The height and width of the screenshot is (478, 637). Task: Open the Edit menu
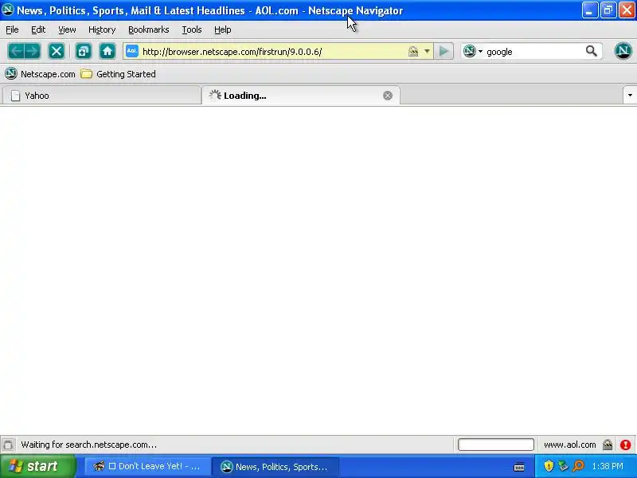pyautogui.click(x=38, y=29)
